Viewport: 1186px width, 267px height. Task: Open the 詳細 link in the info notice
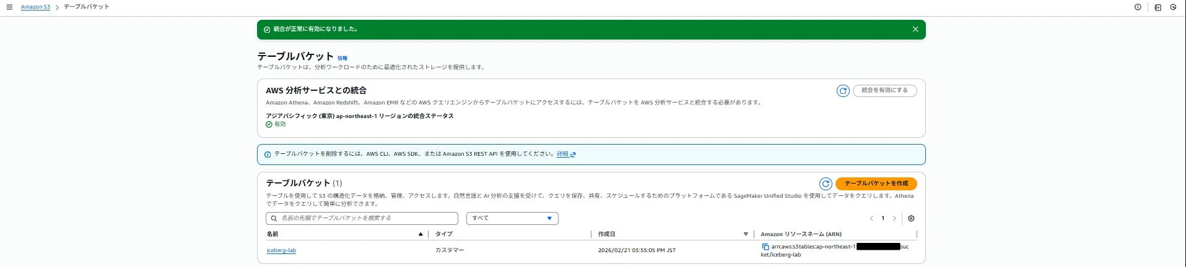tap(562, 154)
